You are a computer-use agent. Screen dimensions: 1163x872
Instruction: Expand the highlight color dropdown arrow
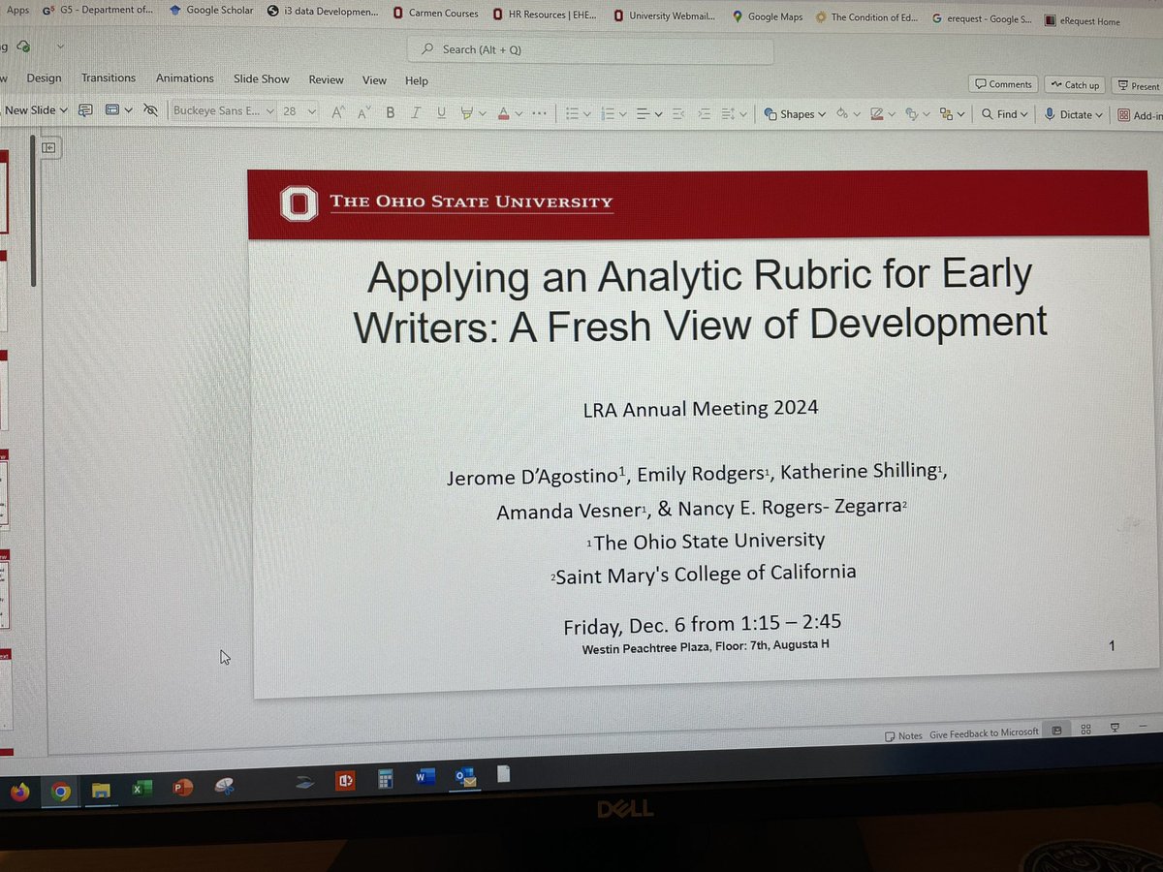click(483, 113)
